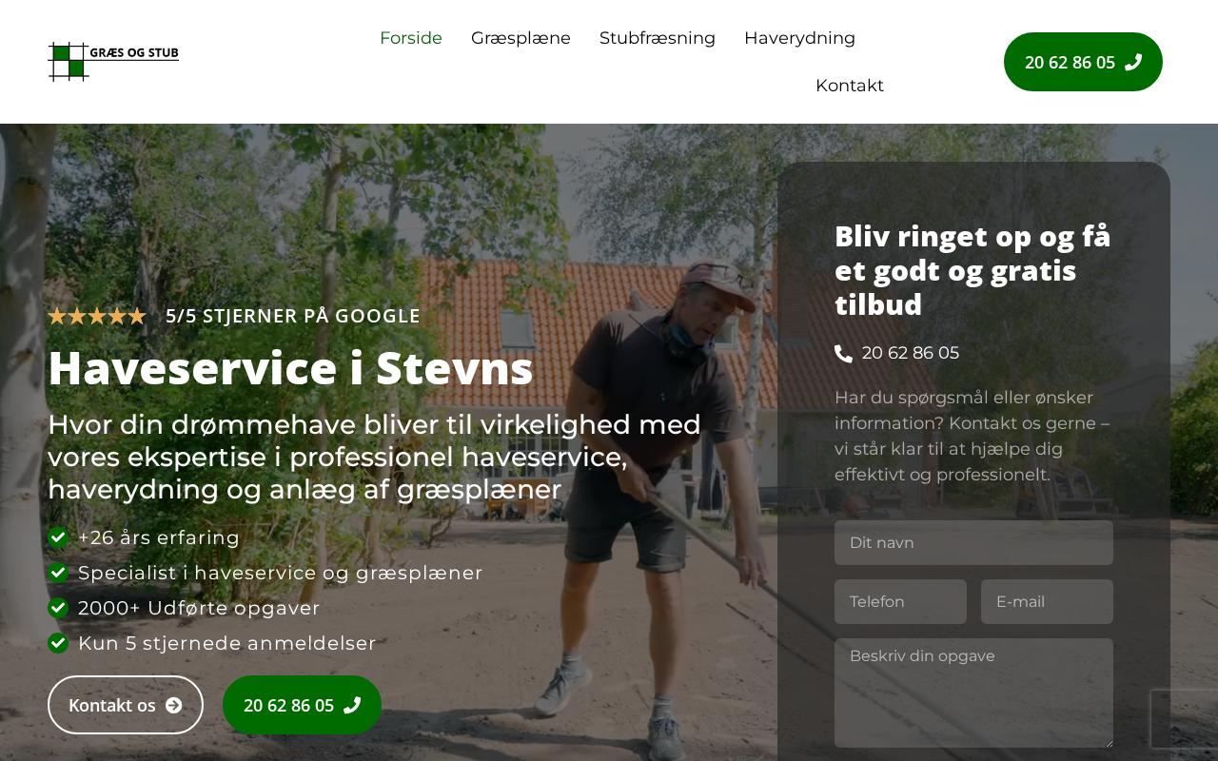This screenshot has height=761, width=1218.
Task: Select the E-mail input field
Action: (1047, 602)
